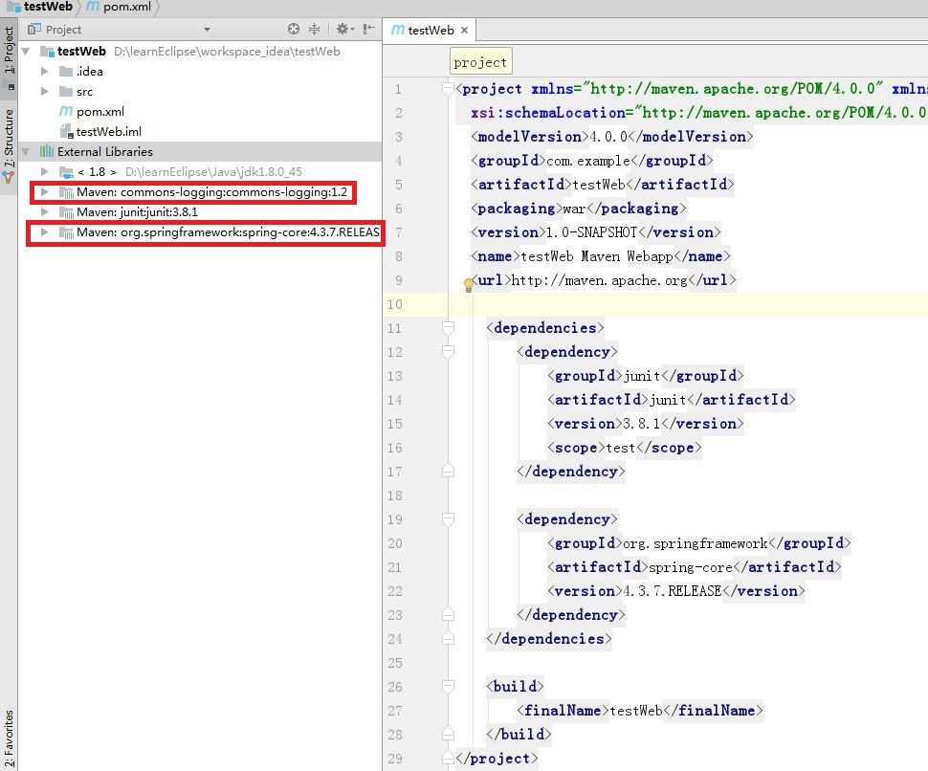The height and width of the screenshot is (771, 928).
Task: Click the testWeb.iml file icon
Action: coord(66,132)
